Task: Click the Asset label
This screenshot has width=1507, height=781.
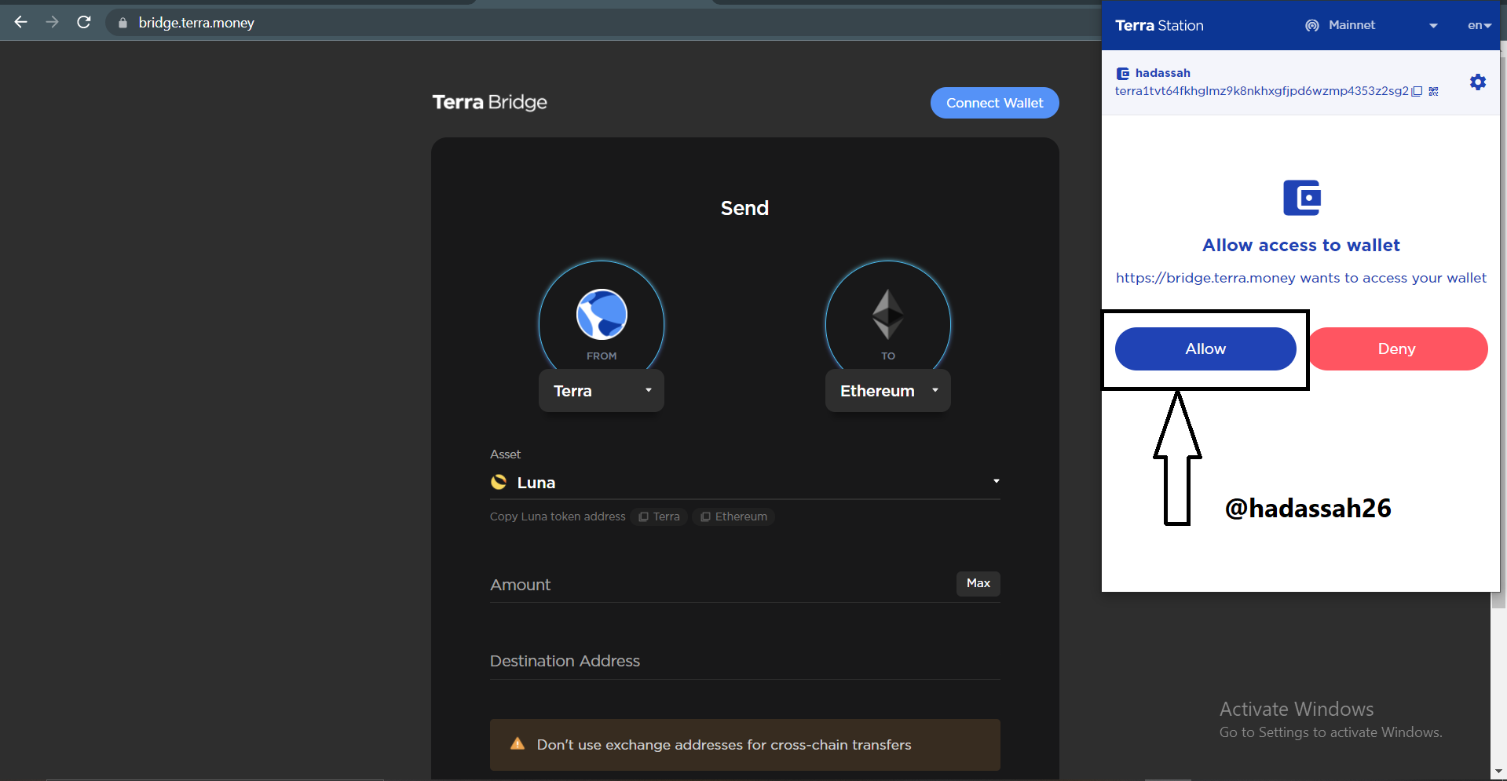Action: (x=505, y=454)
